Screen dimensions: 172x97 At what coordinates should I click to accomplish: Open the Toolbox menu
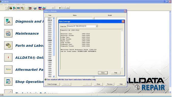click(x=18, y=4)
